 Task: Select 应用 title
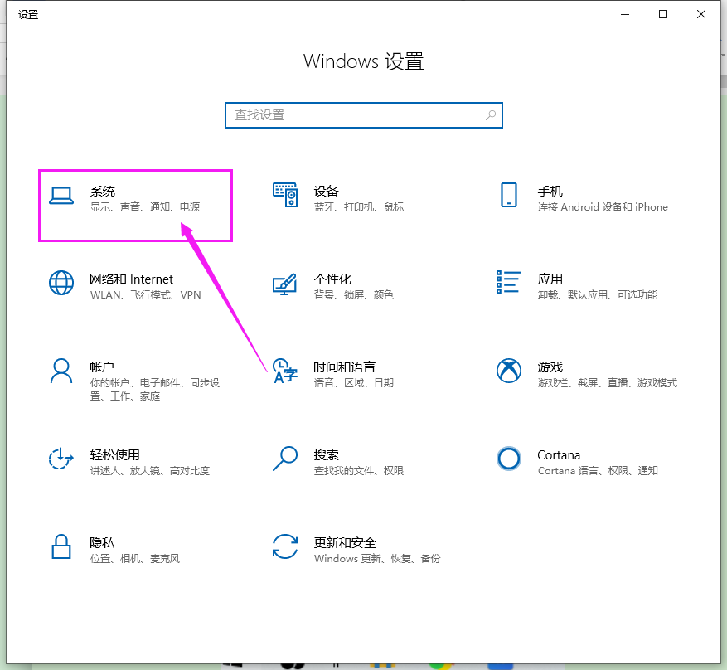coord(550,279)
